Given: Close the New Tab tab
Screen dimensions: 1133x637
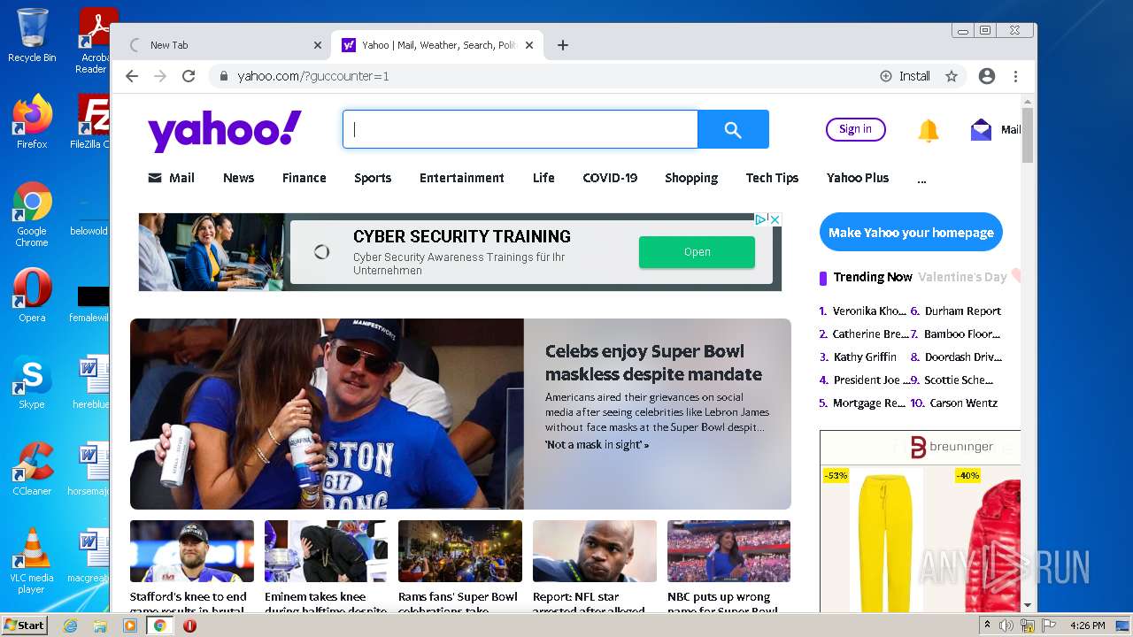Looking at the screenshot, I should click(318, 45).
